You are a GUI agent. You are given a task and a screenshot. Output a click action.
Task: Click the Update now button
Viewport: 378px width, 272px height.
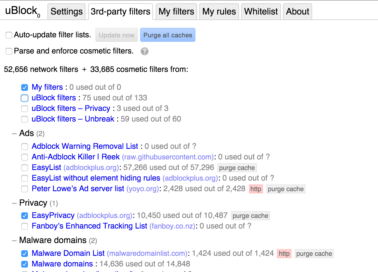pos(116,35)
